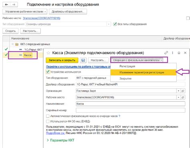Click the Создать button
This screenshot has height=148, width=190.
10,31
